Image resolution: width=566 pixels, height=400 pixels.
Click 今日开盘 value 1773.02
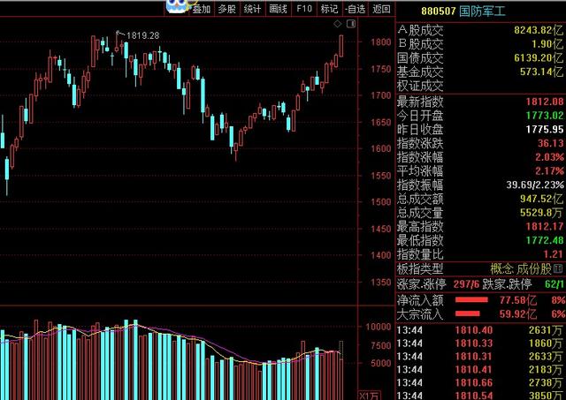[x=545, y=116]
